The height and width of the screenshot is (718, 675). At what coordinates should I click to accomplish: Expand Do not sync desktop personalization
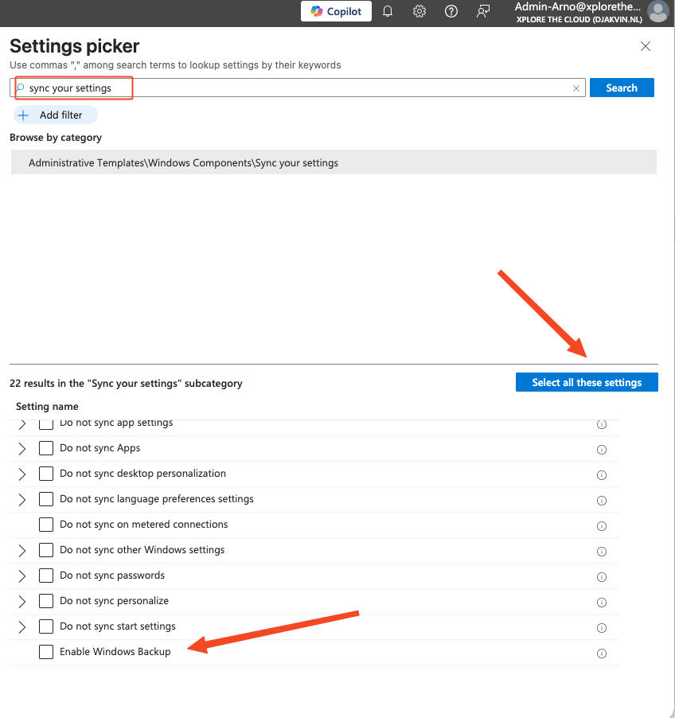(21, 474)
